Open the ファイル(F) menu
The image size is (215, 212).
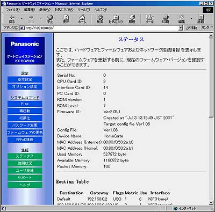13,10
